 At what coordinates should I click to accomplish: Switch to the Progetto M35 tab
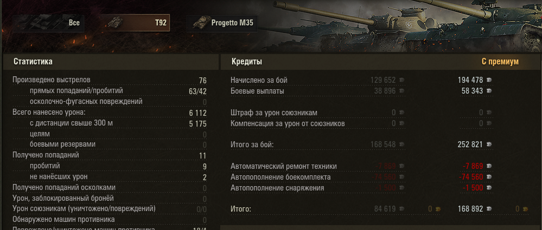pos(222,23)
